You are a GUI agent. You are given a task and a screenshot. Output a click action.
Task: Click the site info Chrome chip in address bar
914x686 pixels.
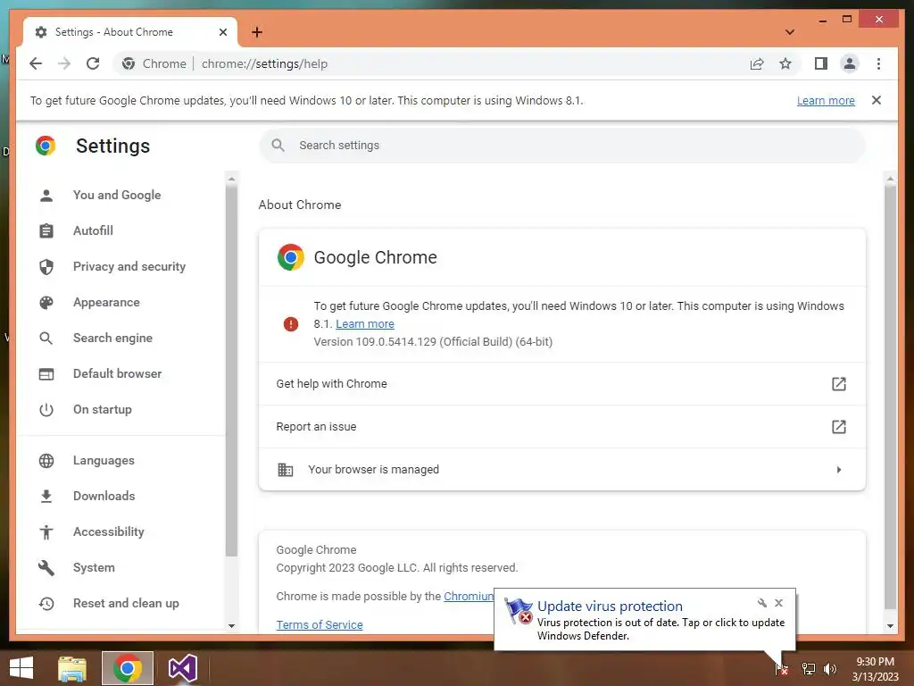point(154,63)
